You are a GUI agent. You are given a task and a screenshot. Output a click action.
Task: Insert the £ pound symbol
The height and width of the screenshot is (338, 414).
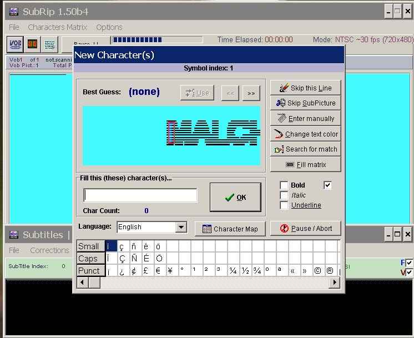(x=148, y=270)
